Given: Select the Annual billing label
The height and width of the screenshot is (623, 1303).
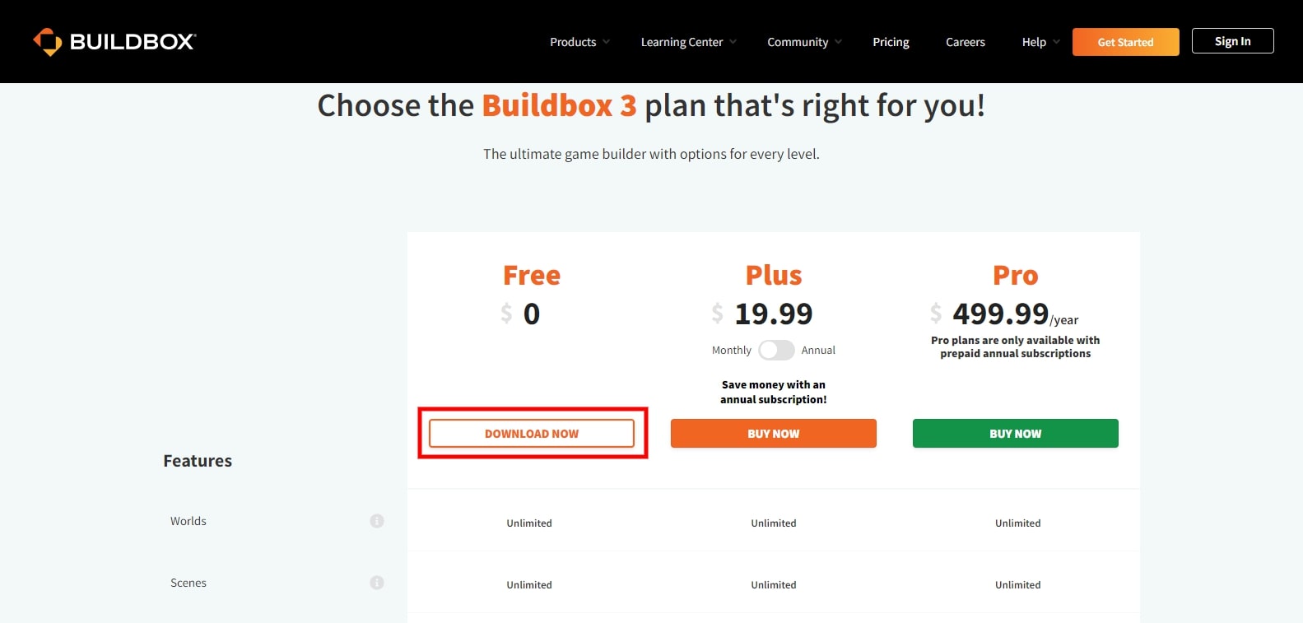Looking at the screenshot, I should pos(818,350).
